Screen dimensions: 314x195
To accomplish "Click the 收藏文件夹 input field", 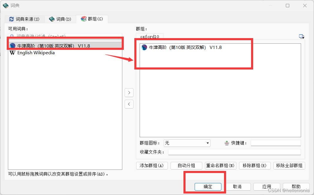I will (x=235, y=152).
